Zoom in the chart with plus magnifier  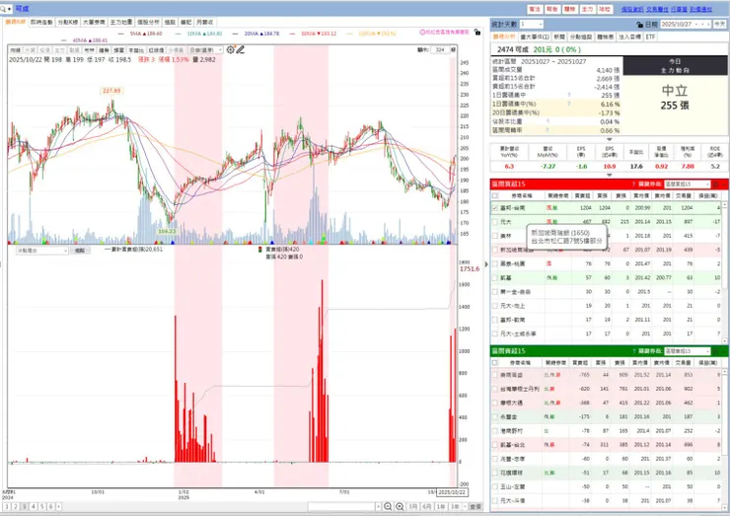(400, 507)
